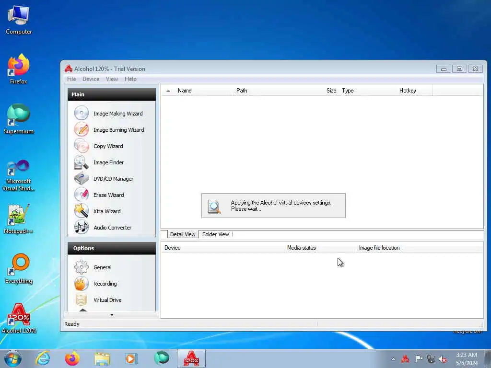Open the network tray icon

click(x=431, y=359)
